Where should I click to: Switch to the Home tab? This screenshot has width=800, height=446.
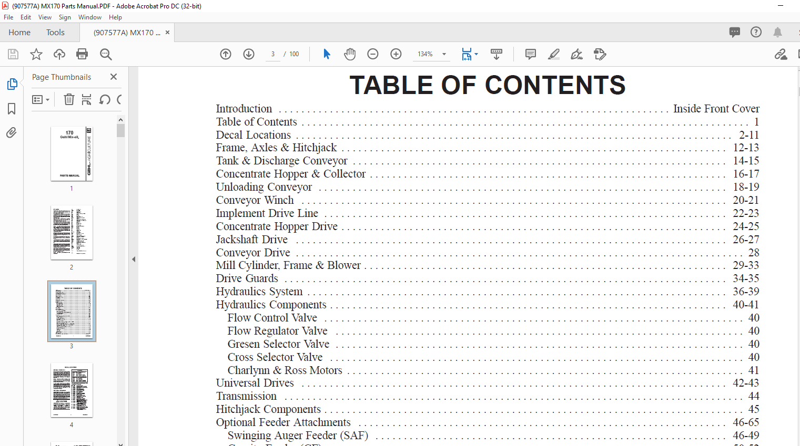pos(19,33)
